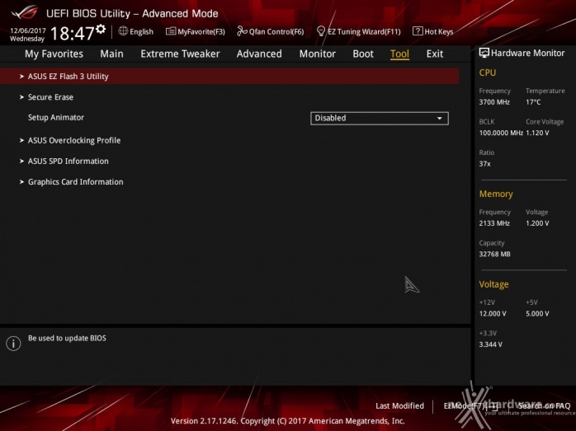Click the Hot Keys question mark icon

[x=418, y=31]
